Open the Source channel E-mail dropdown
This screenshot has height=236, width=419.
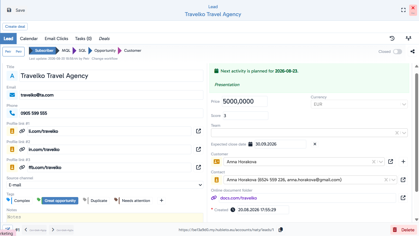[105, 185]
